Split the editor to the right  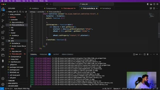coord(154,8)
